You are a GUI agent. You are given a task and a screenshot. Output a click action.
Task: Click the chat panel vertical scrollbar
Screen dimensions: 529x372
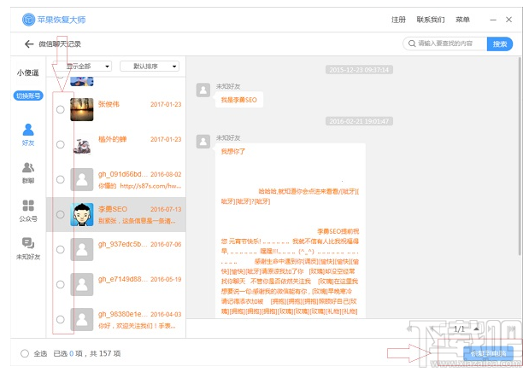(x=520, y=155)
